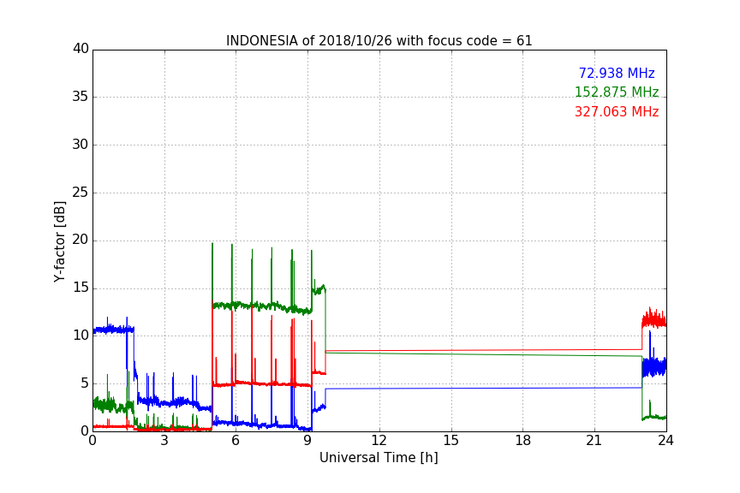The height and width of the screenshot is (493, 740).
Task: Select the blue 72.938 MHz legend label
Action: [x=617, y=73]
